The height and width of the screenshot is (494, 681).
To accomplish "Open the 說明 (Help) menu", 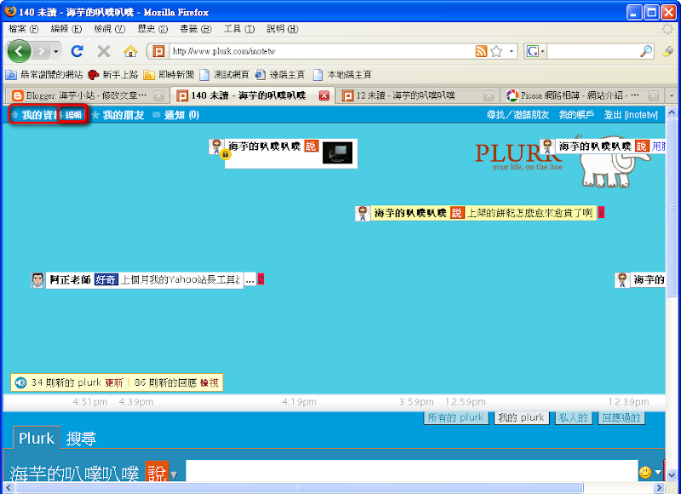I will (x=283, y=29).
